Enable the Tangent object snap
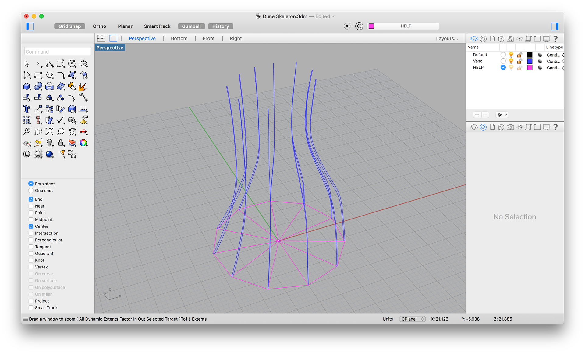Screen dimensions: 585x354 tap(31, 247)
